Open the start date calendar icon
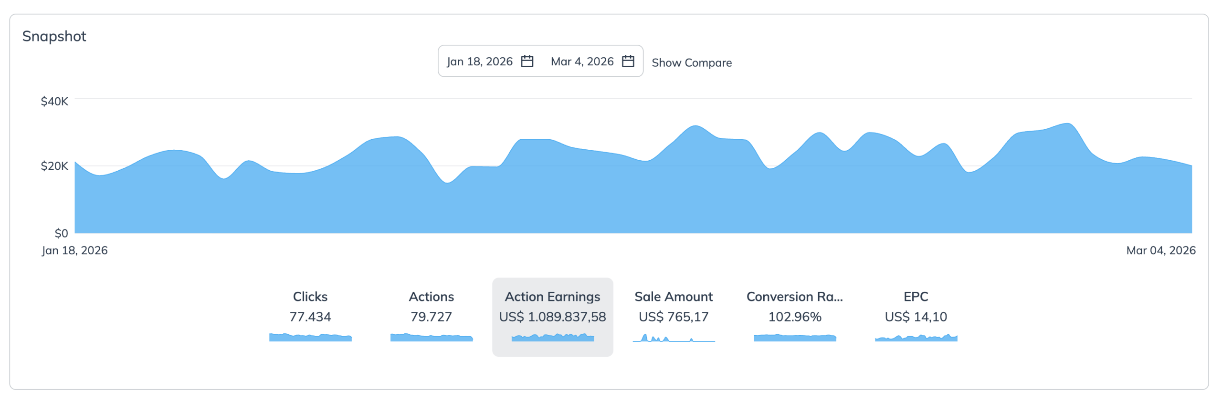This screenshot has height=402, width=1222. [527, 61]
